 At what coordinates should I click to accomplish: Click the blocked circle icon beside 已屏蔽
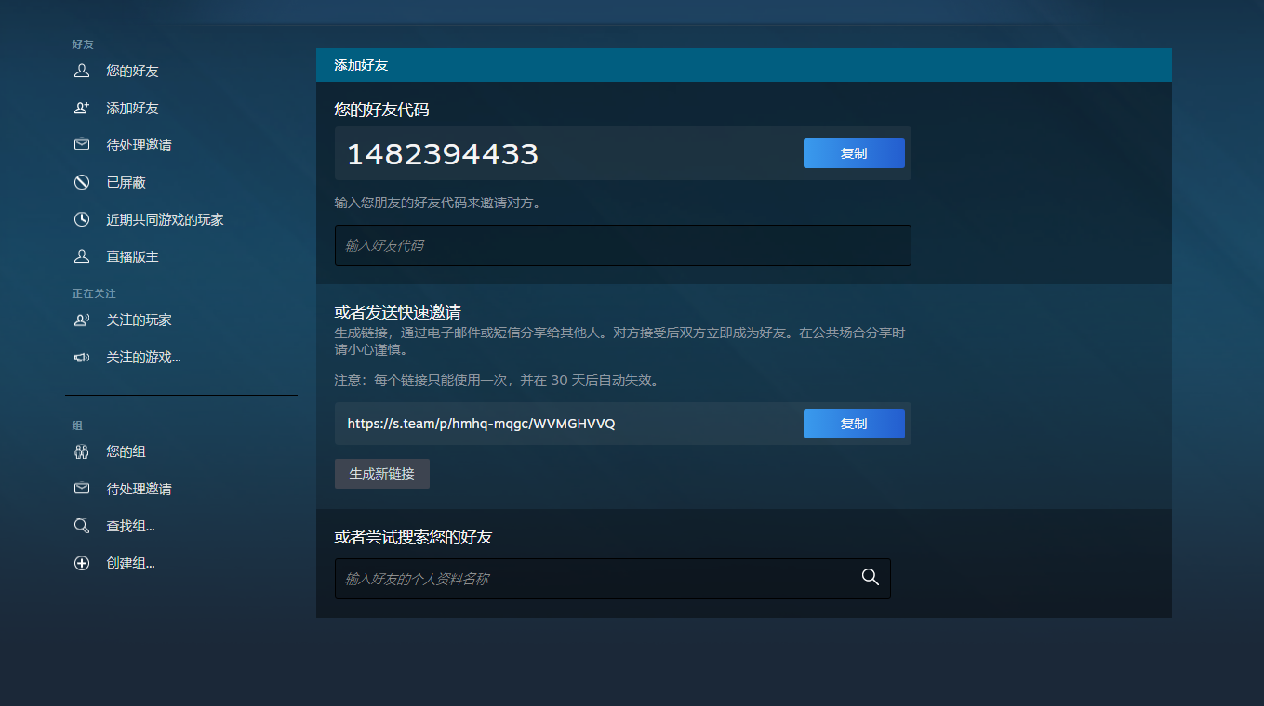click(82, 182)
